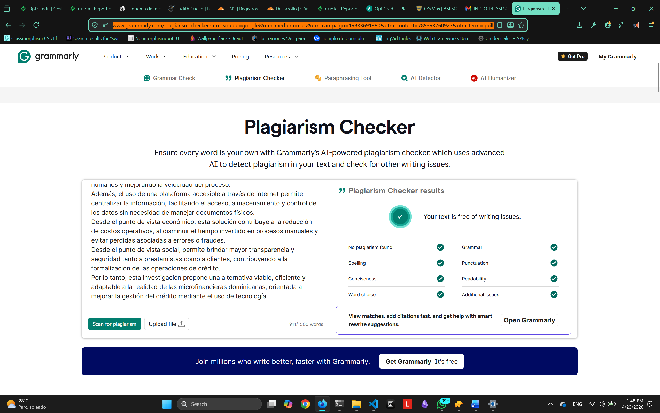The image size is (660, 413).
Task: Click the '911/1500 words' counter
Action: [306, 324]
